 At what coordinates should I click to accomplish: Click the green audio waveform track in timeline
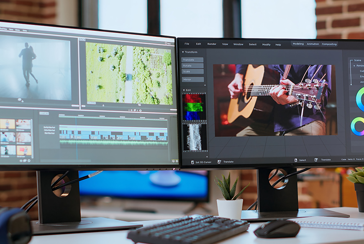click(113, 143)
